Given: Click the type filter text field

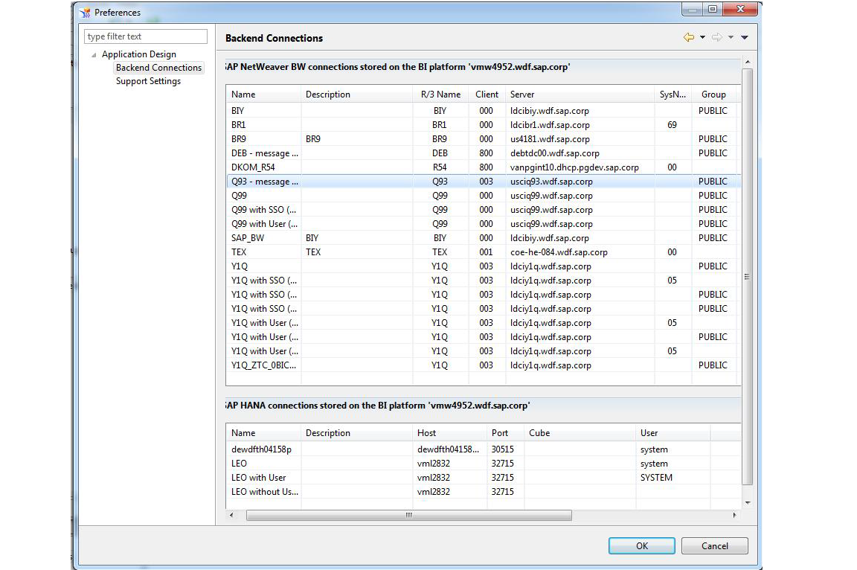Looking at the screenshot, I should point(145,36).
